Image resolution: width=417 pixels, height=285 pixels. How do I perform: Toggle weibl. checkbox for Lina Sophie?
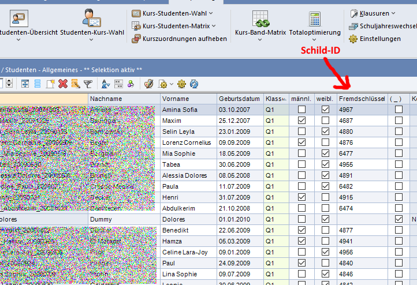(325, 274)
